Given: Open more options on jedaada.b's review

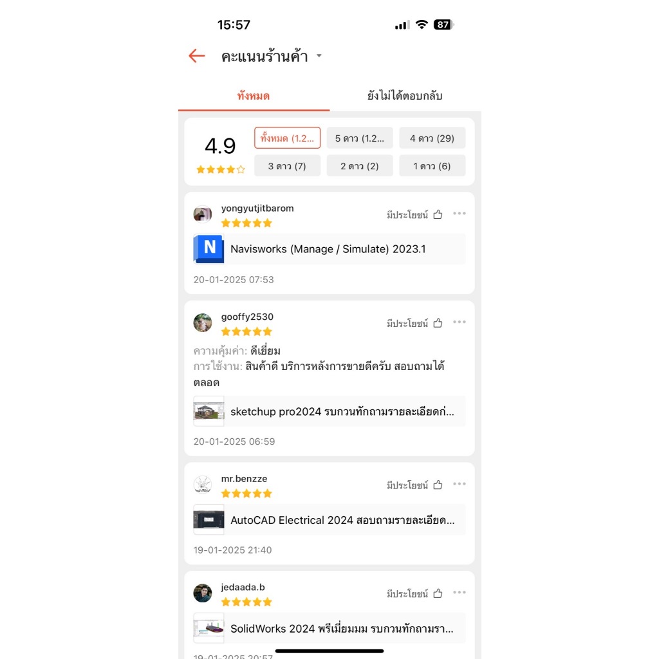Looking at the screenshot, I should [x=459, y=593].
